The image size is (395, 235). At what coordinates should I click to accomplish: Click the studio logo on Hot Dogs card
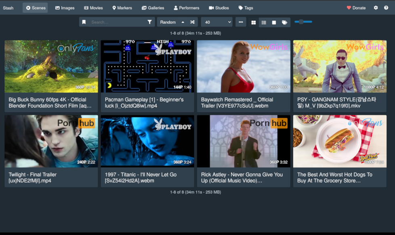pyautogui.click(x=365, y=123)
